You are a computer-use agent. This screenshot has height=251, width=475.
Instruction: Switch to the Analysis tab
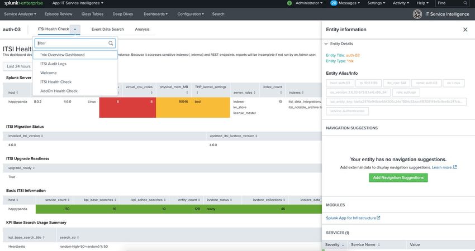(142, 30)
